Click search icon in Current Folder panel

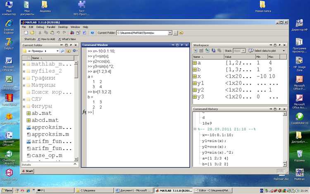pyautogui.click(x=62, y=51)
